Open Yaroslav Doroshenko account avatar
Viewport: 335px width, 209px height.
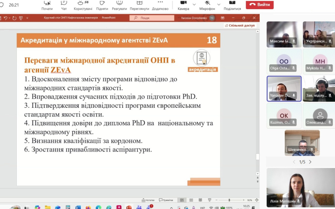pyautogui.click(x=212, y=18)
